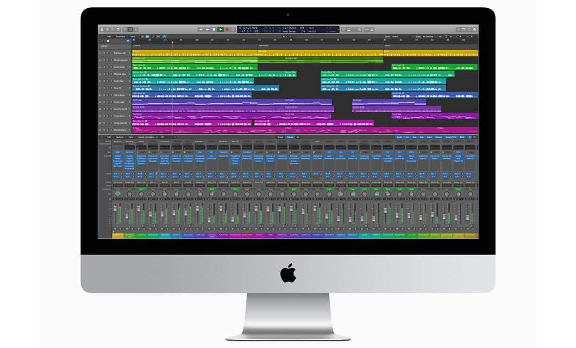Open the Mixer View menu

click(x=131, y=137)
